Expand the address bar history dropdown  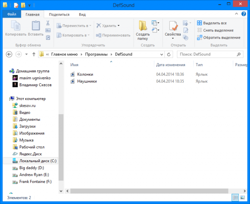coord(161,54)
